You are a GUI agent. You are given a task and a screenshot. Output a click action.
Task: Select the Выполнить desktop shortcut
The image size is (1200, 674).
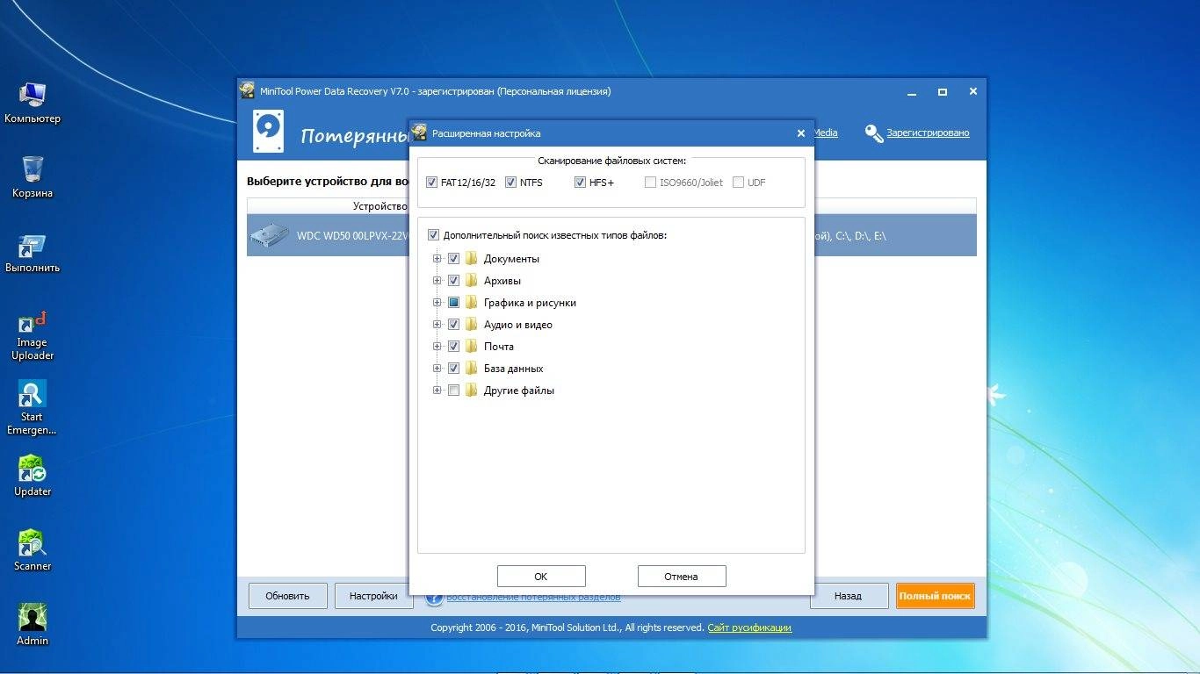click(33, 252)
